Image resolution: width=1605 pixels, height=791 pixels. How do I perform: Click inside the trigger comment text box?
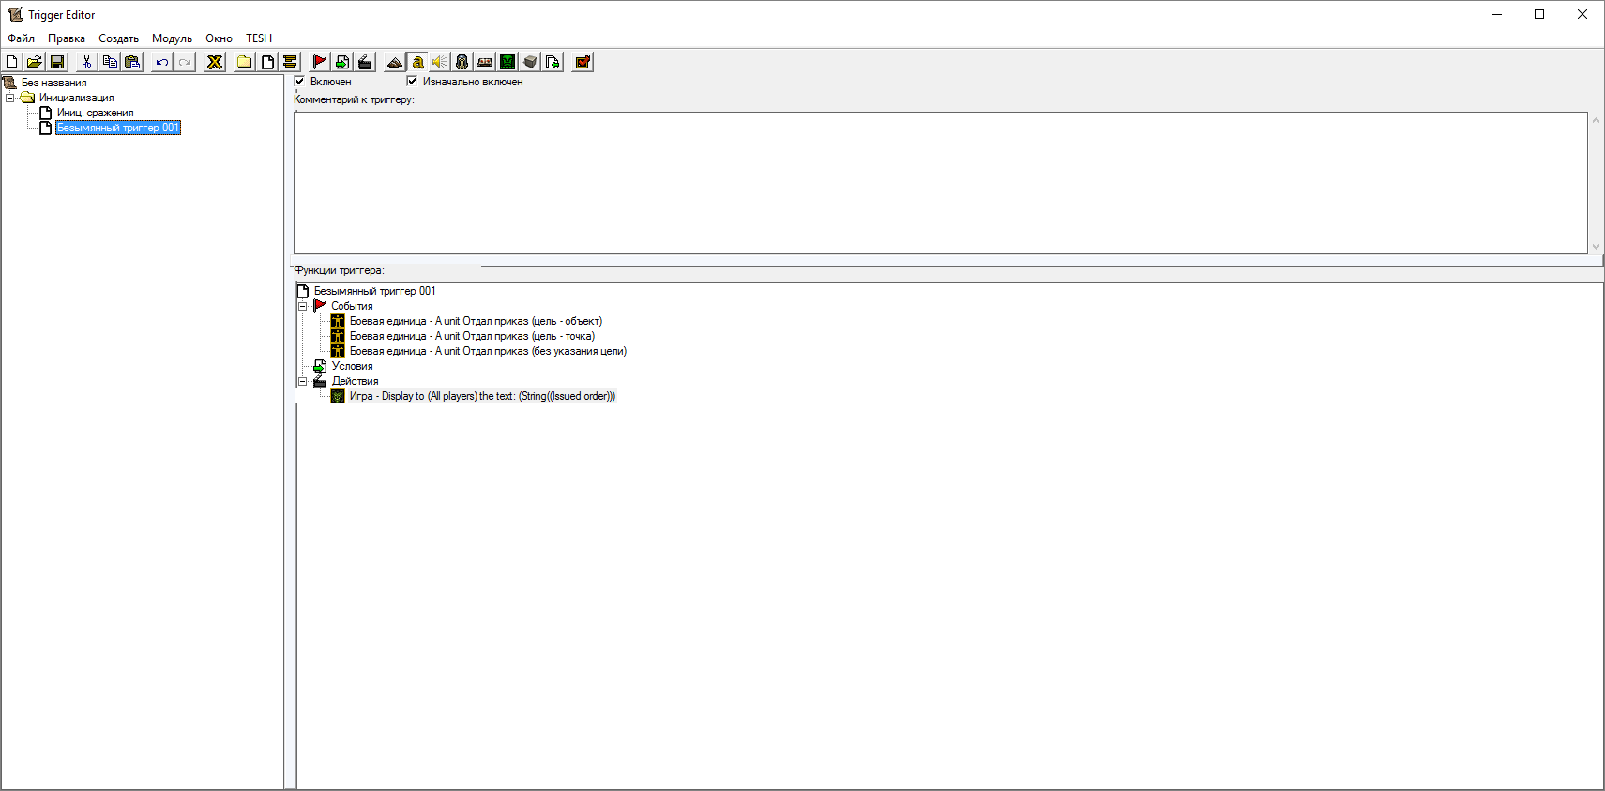940,183
